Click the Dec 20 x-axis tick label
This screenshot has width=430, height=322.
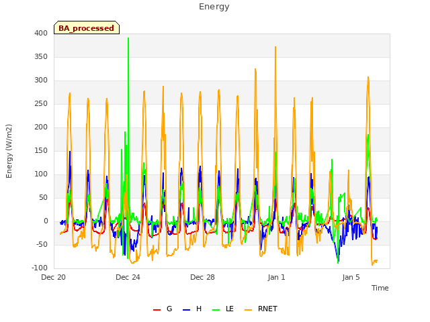pyautogui.click(x=54, y=277)
